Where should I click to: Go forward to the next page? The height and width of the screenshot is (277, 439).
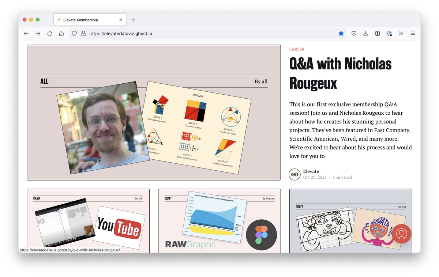tap(38, 34)
